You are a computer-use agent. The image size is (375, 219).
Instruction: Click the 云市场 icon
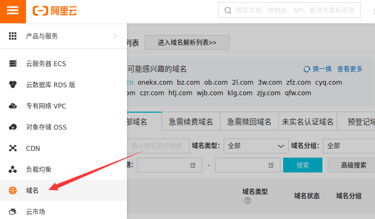(13, 212)
